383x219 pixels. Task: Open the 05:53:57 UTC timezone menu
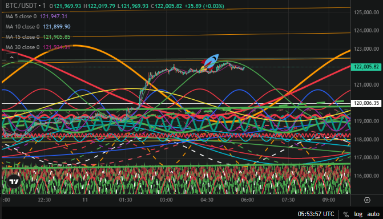click(316, 214)
